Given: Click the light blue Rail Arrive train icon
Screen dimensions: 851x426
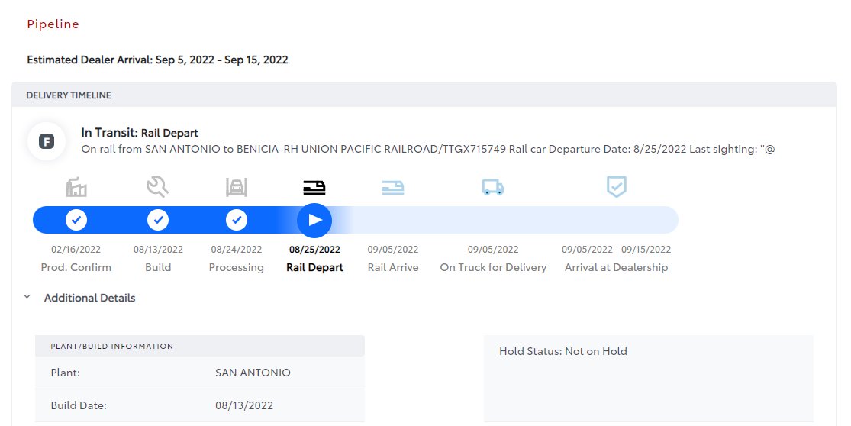Looking at the screenshot, I should 393,188.
